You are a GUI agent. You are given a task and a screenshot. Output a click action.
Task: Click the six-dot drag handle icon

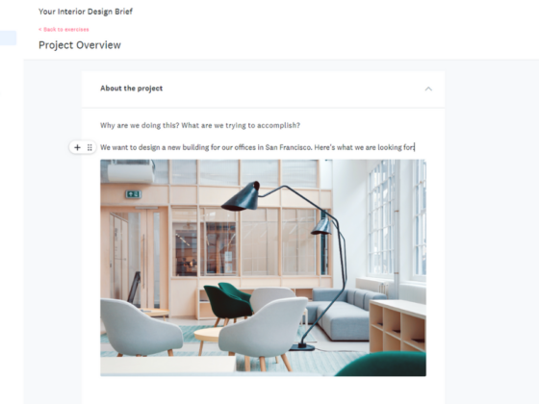[90, 147]
